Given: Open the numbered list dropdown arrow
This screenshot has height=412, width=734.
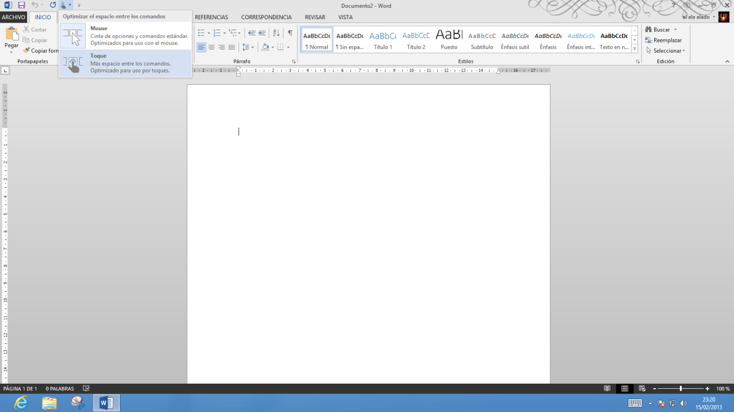Looking at the screenshot, I should tap(224, 33).
